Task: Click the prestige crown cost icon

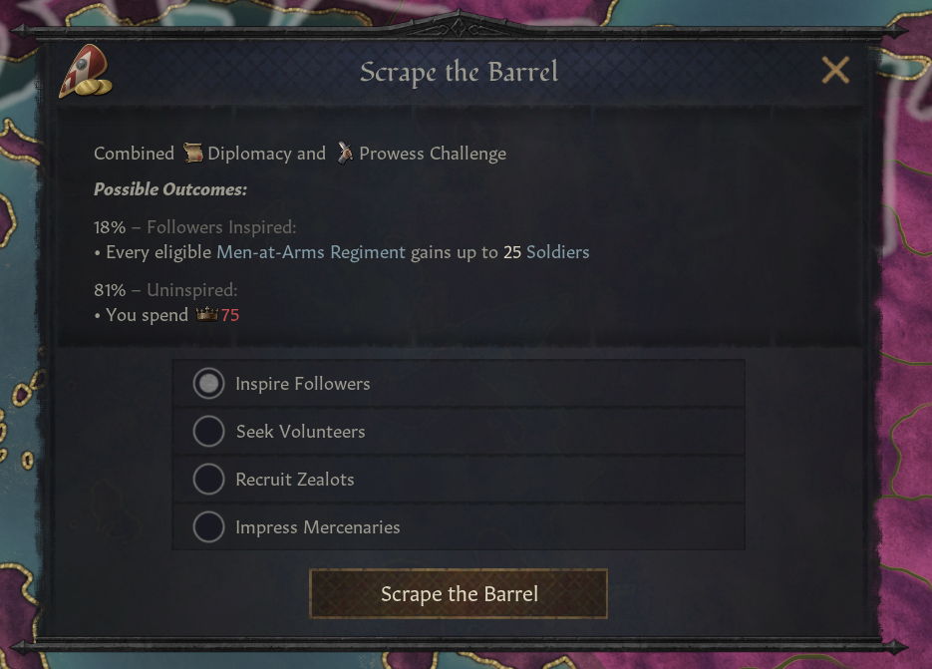Action: (207, 315)
